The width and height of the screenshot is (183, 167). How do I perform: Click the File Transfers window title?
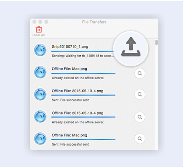tap(94, 22)
